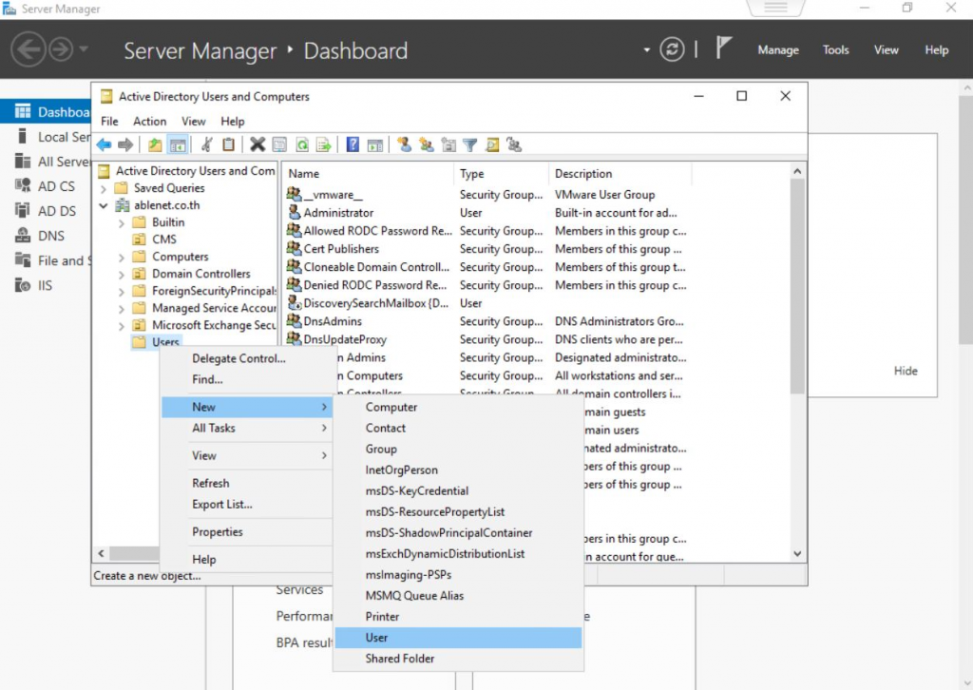
Task: Open the Action menu in ADUC
Action: coord(149,121)
